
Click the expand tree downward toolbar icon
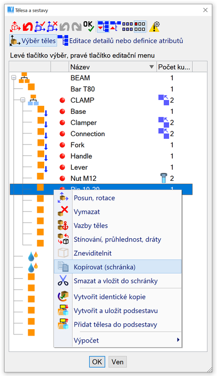pos(103,27)
